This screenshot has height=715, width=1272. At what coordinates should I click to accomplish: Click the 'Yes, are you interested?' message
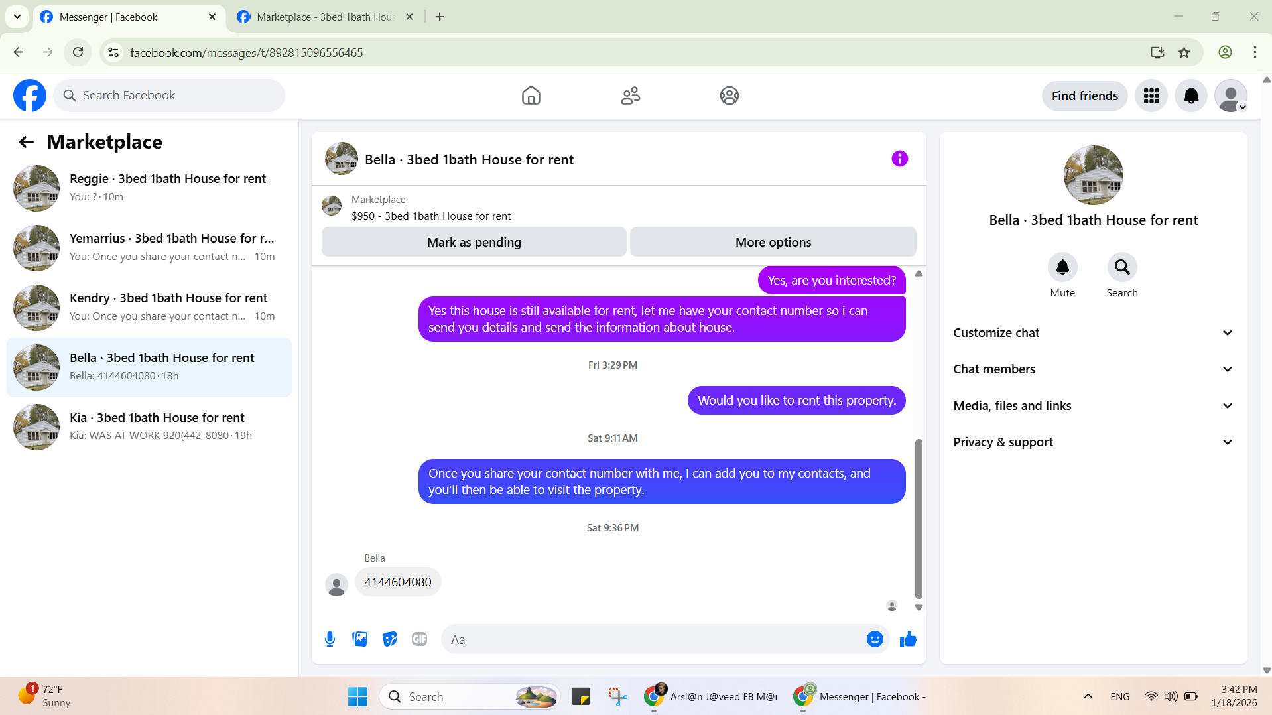pos(832,281)
